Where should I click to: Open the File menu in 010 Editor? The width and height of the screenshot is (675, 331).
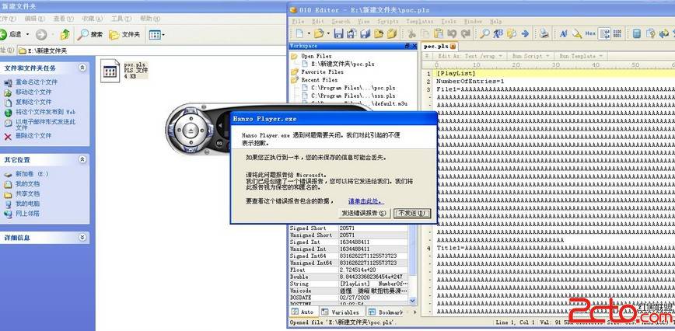click(x=298, y=21)
